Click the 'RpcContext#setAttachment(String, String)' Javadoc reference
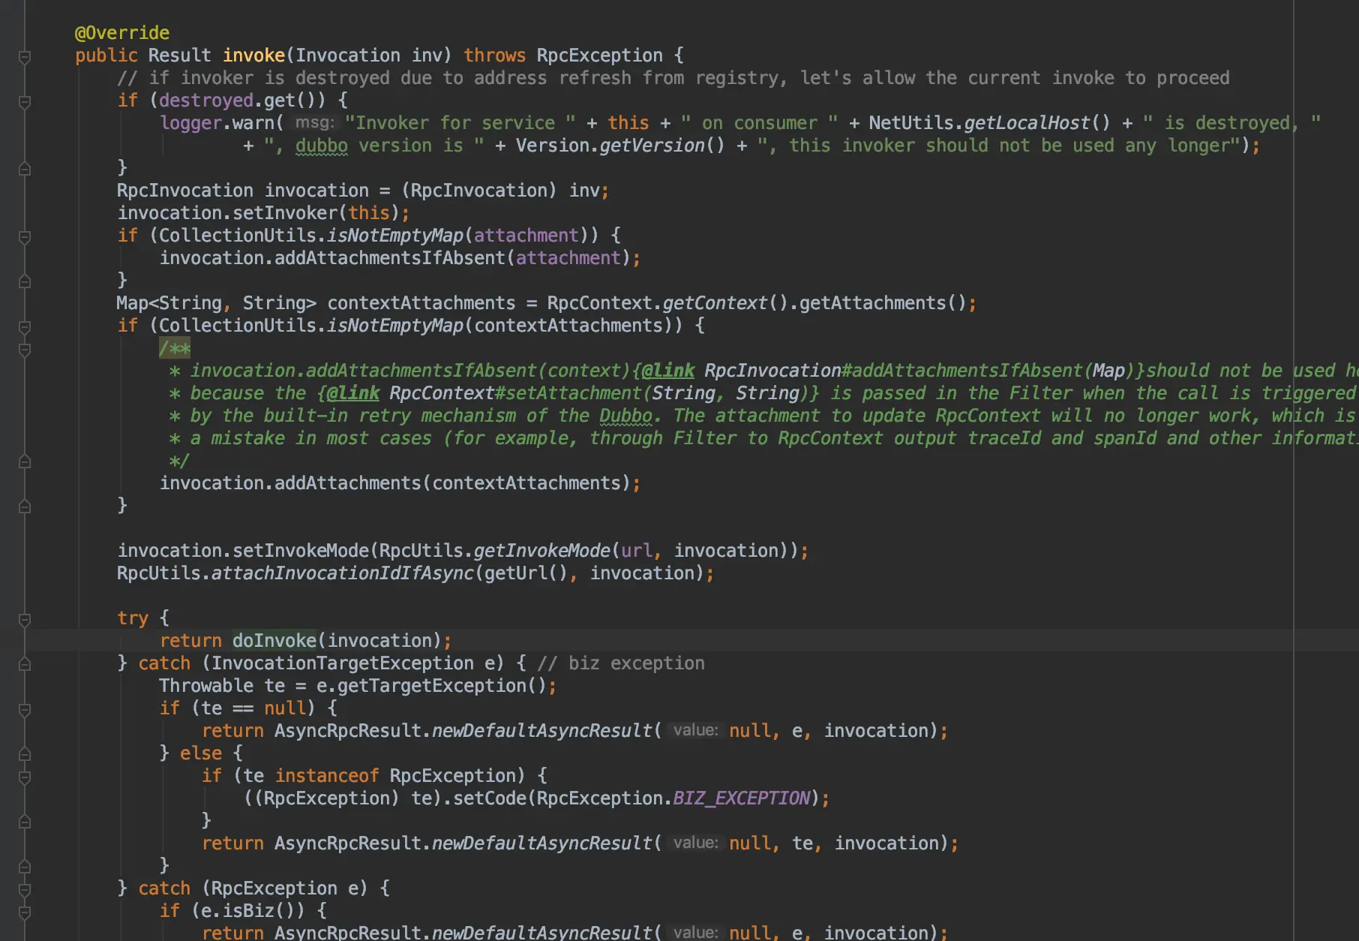The height and width of the screenshot is (941, 1359). tap(599, 393)
